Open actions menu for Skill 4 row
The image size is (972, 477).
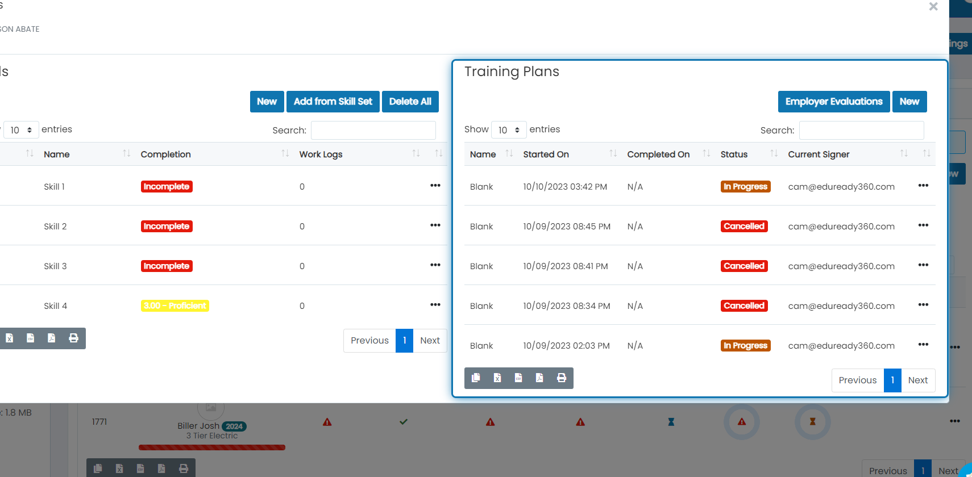(x=435, y=305)
